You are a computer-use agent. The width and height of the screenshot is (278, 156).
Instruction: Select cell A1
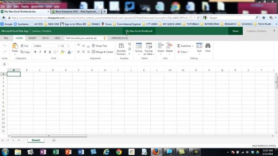coord(13,74)
